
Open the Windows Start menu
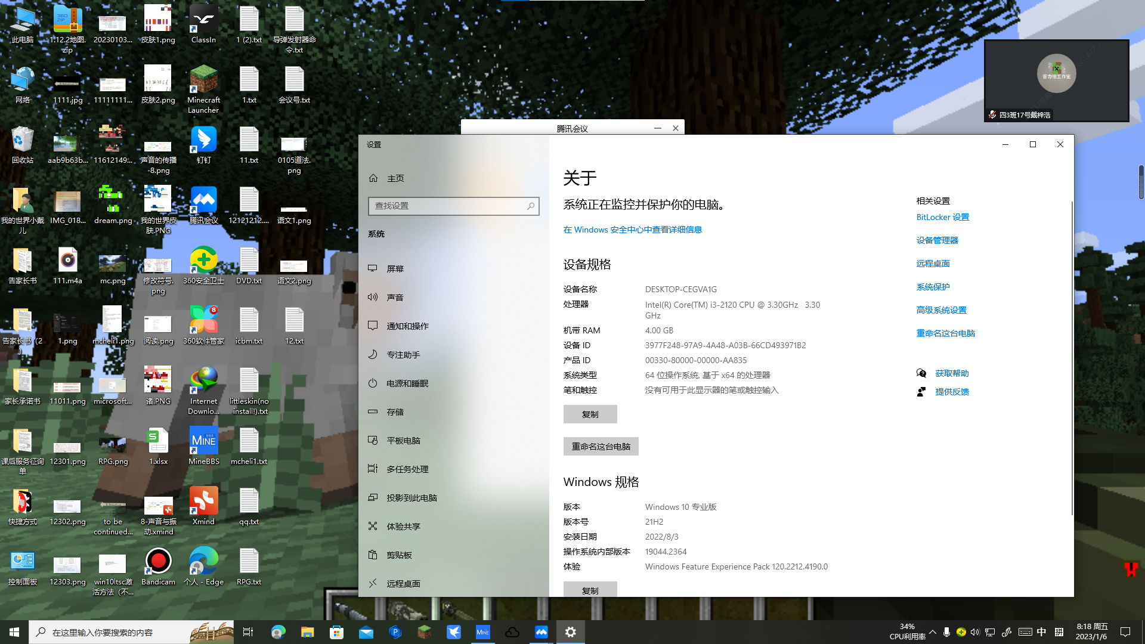pos(14,632)
